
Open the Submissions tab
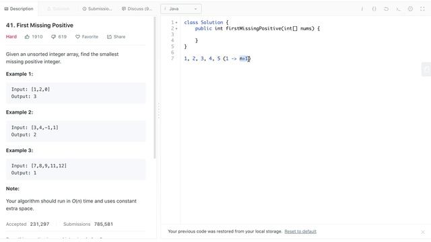click(97, 9)
